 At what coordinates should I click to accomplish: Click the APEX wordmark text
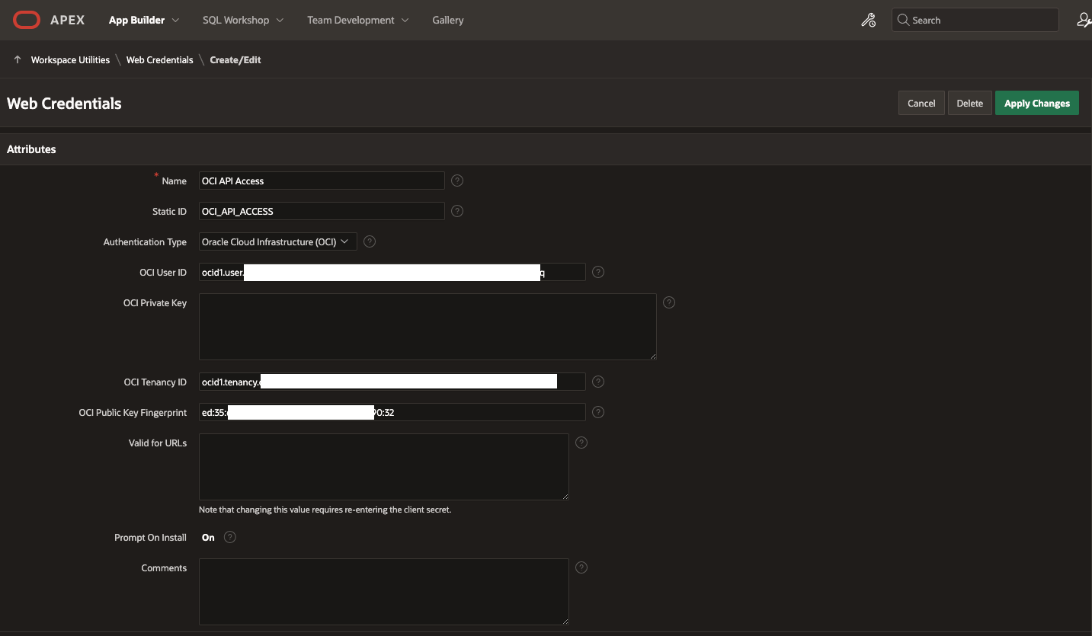coord(68,20)
